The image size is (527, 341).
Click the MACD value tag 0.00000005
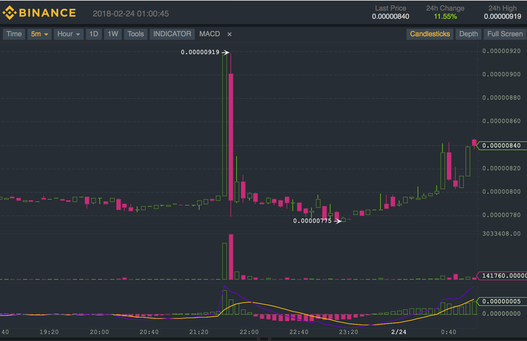[502, 301]
